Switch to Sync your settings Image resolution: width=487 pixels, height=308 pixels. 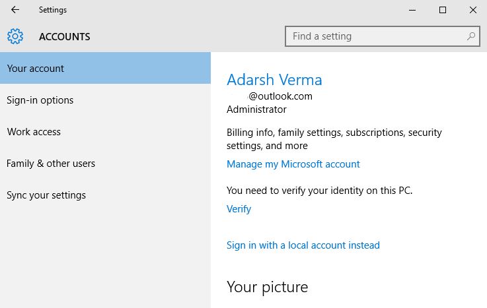point(46,195)
